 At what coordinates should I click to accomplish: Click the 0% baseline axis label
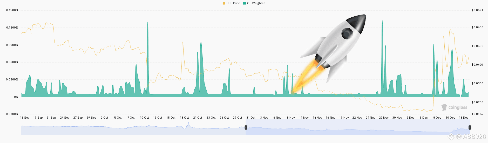click(x=16, y=97)
